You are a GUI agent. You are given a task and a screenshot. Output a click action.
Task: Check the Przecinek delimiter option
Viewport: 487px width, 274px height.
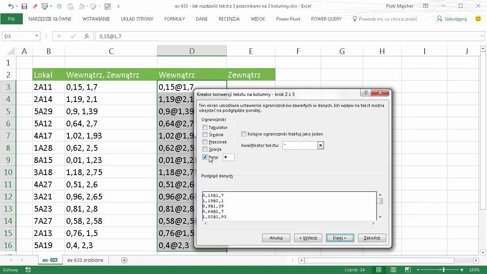pos(205,142)
